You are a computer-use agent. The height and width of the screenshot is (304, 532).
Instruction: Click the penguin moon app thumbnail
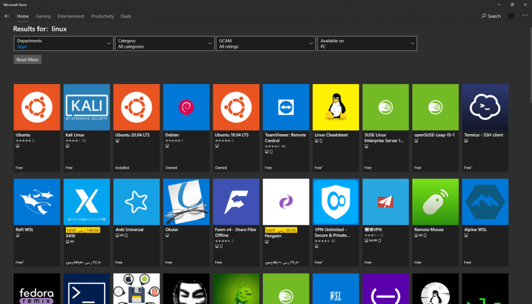[x=435, y=289]
